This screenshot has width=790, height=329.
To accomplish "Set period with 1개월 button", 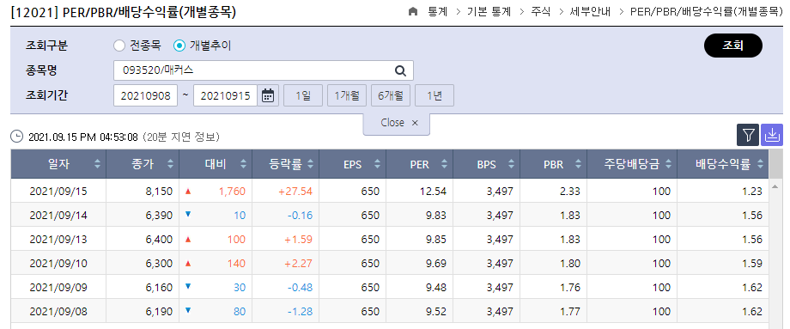I will 347,95.
